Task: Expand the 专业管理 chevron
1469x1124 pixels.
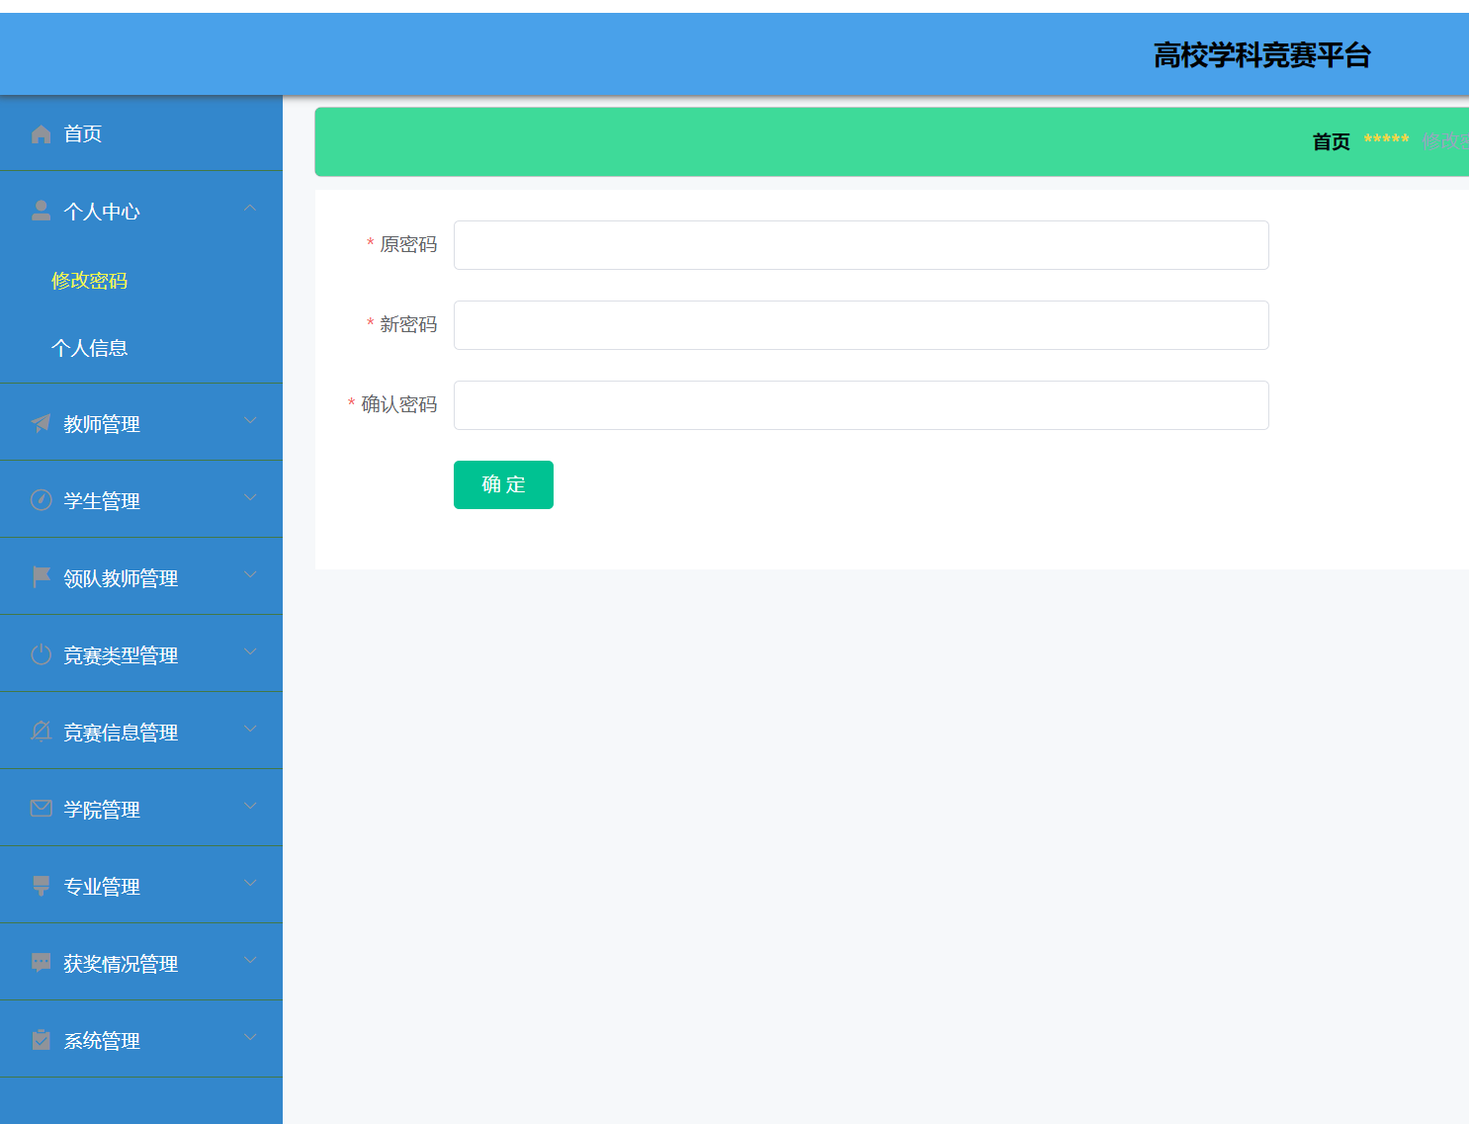Action: (x=250, y=883)
